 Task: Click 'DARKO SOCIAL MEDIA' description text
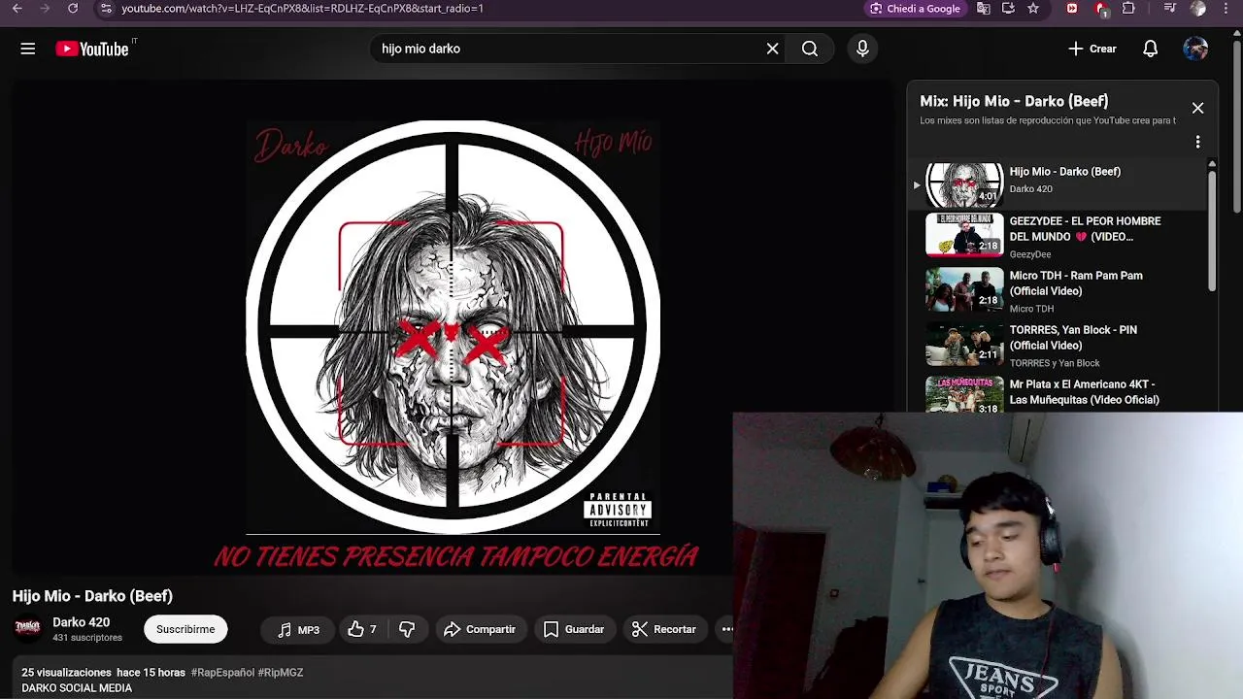(x=77, y=687)
